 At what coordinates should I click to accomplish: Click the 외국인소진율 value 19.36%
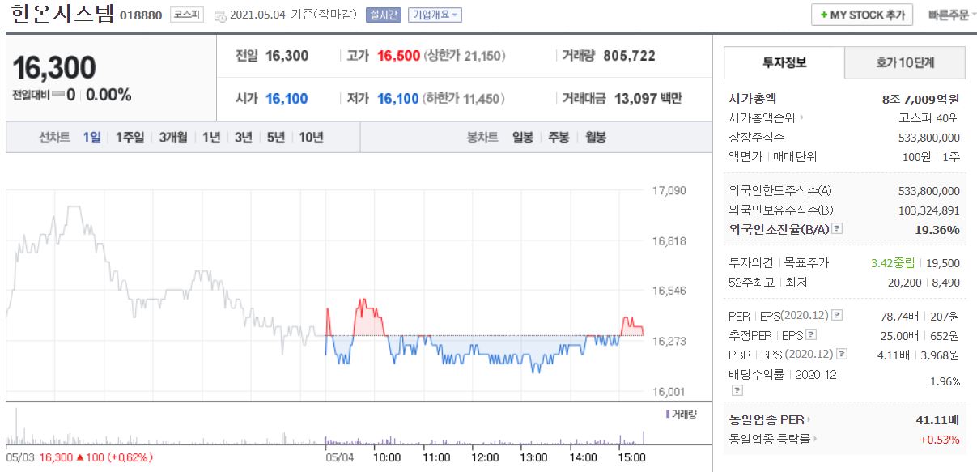[x=939, y=230]
